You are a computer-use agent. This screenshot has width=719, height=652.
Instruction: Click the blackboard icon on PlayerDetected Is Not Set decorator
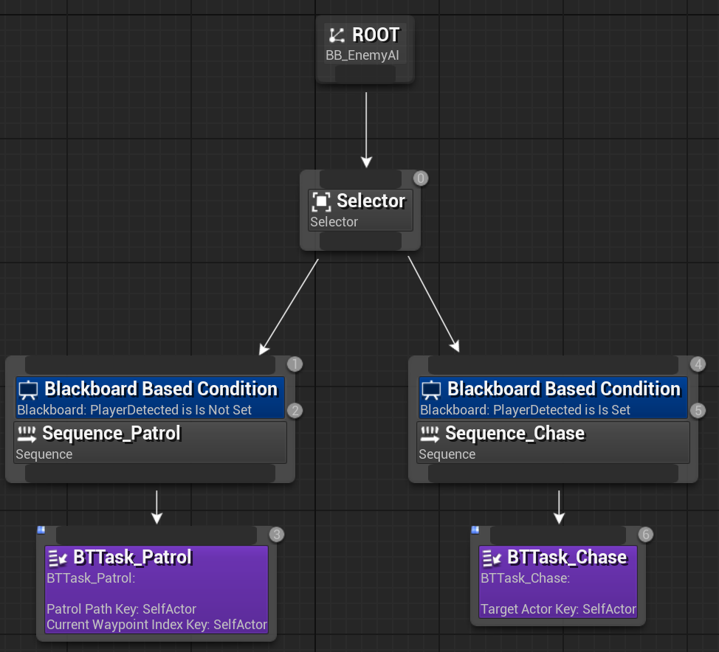point(28,390)
